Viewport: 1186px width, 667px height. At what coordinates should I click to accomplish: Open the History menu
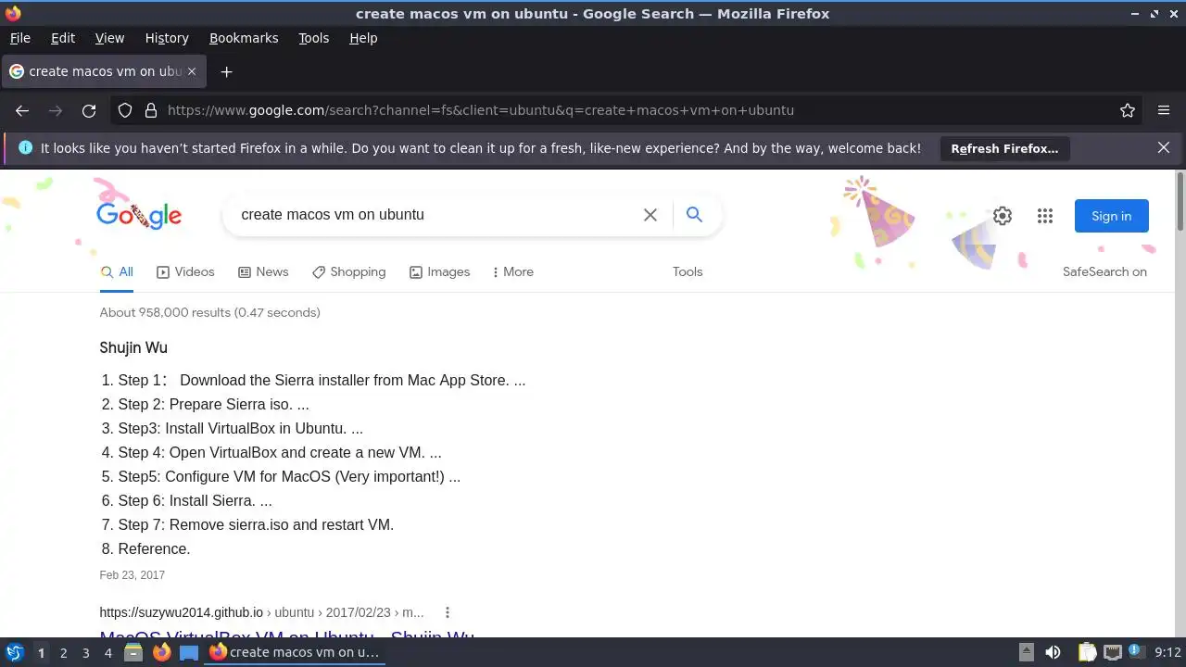coord(167,38)
